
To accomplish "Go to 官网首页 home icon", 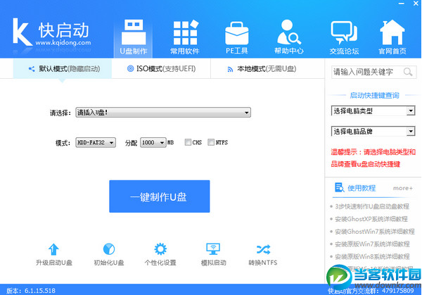I will (x=392, y=32).
